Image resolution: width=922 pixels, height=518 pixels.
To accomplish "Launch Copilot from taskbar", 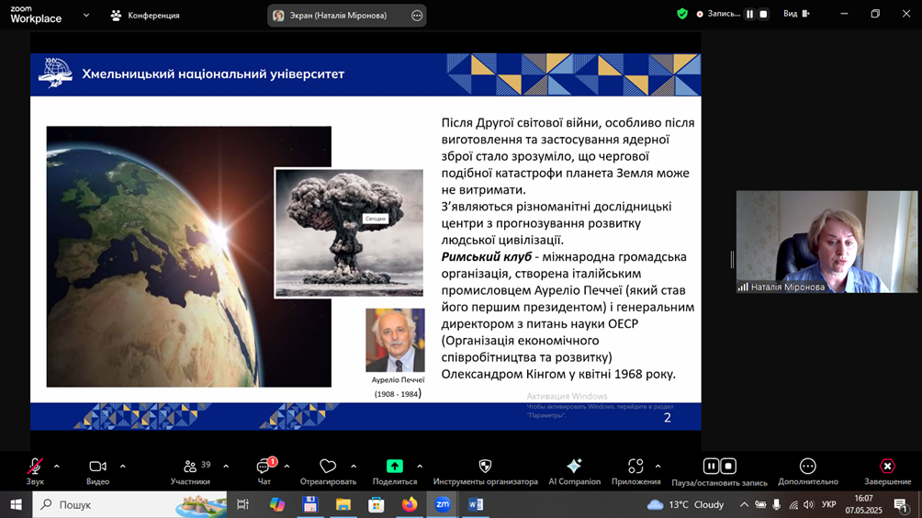I will click(x=277, y=504).
